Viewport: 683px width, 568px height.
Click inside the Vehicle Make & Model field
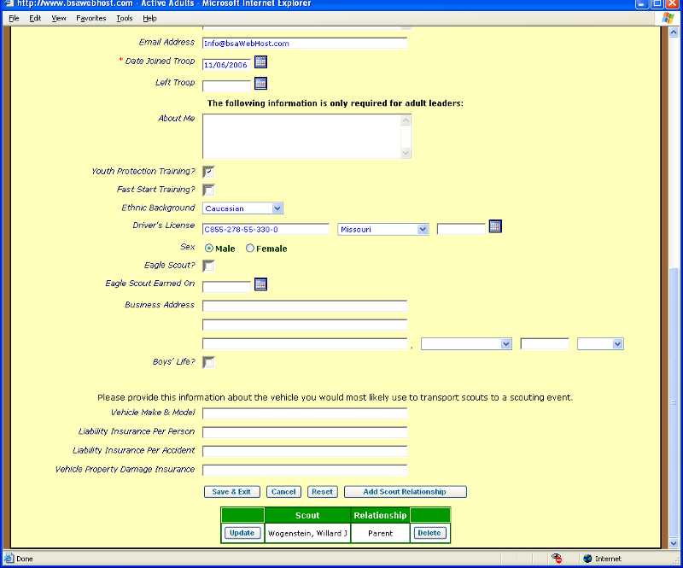coord(303,413)
